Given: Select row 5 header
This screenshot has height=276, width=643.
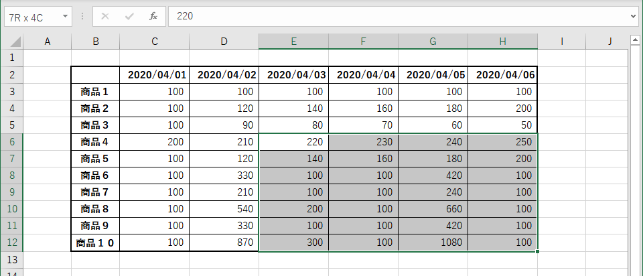Looking at the screenshot, I should (x=11, y=125).
